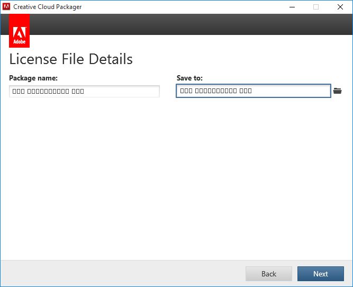Focus the Package name input field
The height and width of the screenshot is (287, 353).
point(85,91)
